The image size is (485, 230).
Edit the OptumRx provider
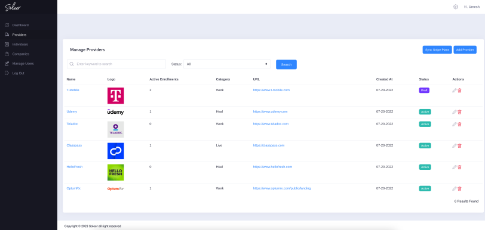coord(454,188)
